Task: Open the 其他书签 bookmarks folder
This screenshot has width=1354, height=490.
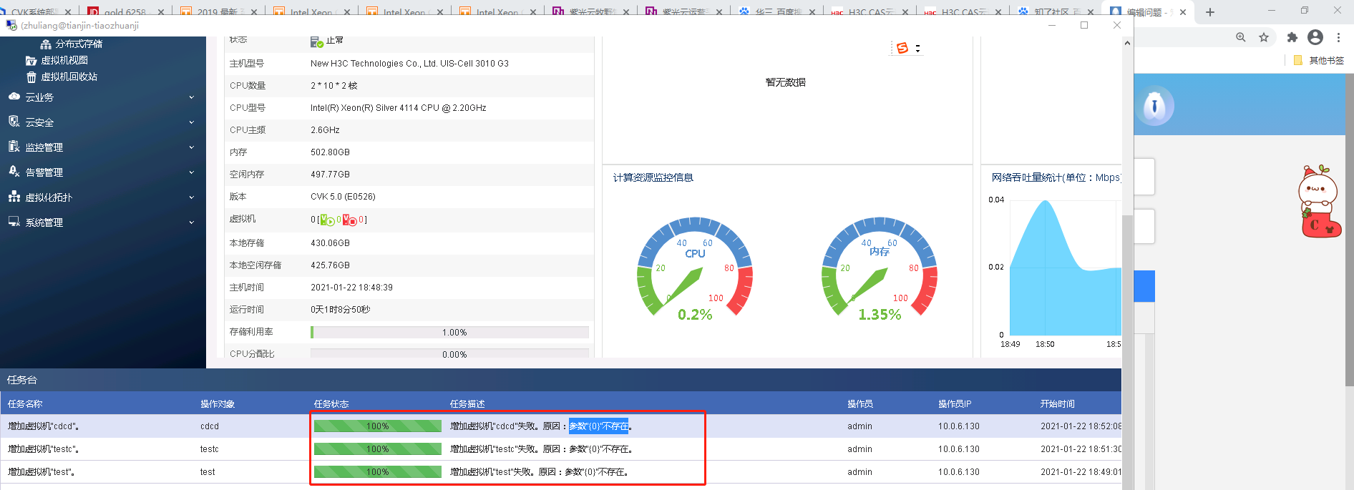Action: (x=1319, y=60)
